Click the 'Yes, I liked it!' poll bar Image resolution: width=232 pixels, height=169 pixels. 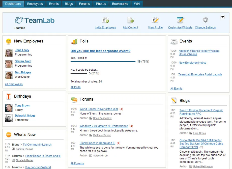point(103,61)
